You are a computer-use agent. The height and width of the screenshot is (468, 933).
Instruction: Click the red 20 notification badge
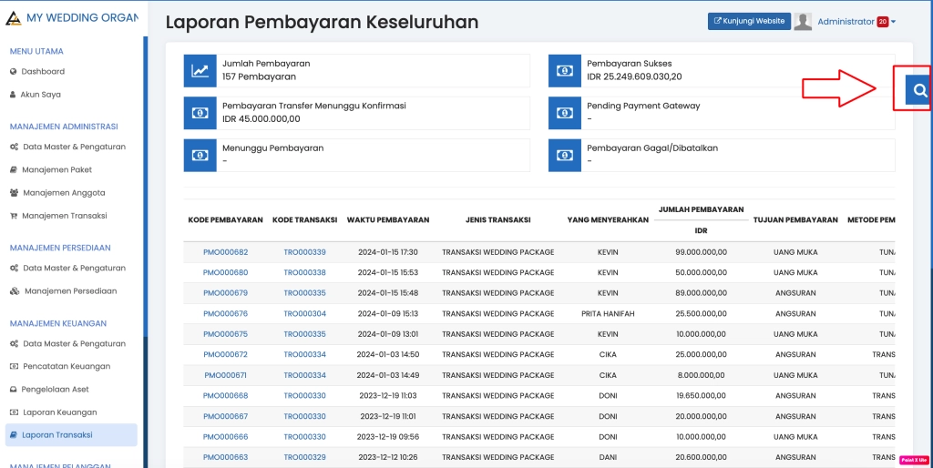point(882,22)
